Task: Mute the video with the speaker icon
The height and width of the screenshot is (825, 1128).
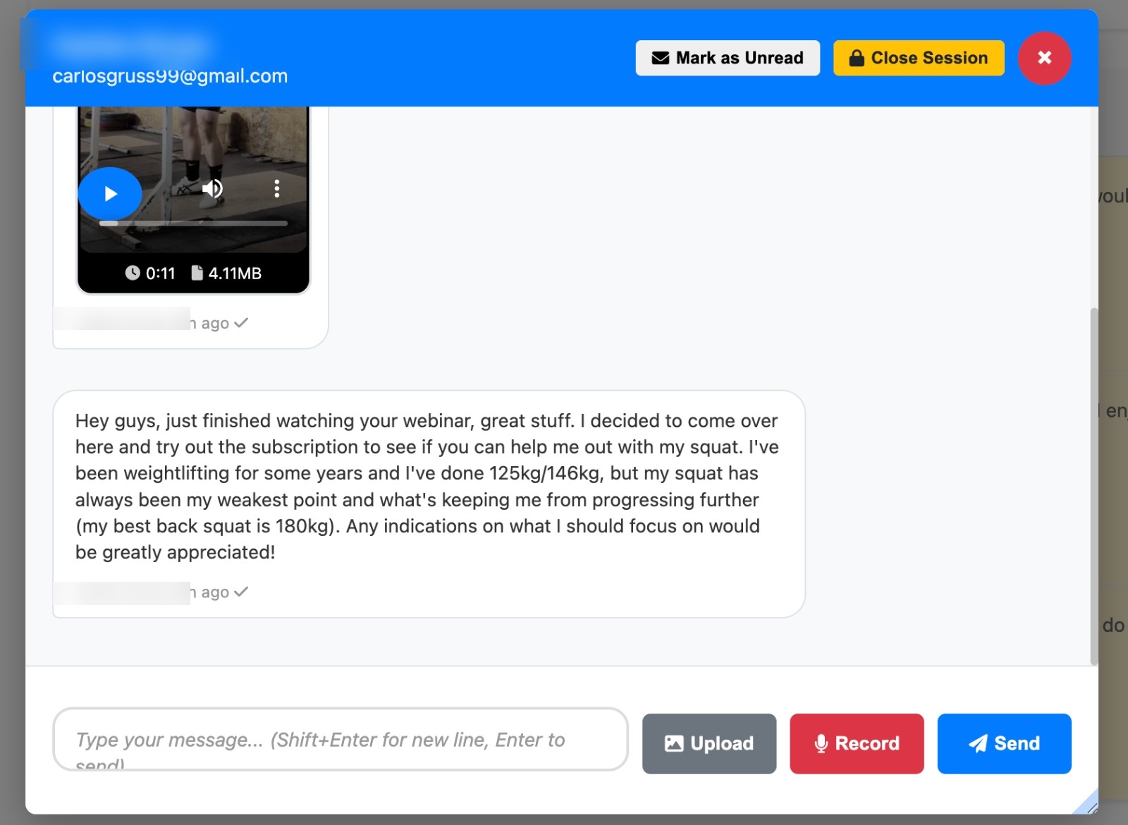Action: [212, 188]
